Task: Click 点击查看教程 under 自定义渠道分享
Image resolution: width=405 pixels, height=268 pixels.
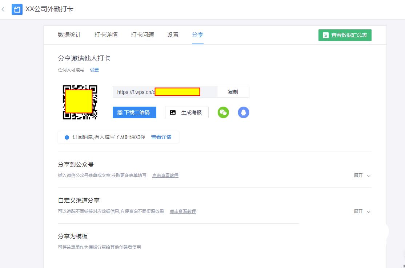Action: click(x=183, y=211)
